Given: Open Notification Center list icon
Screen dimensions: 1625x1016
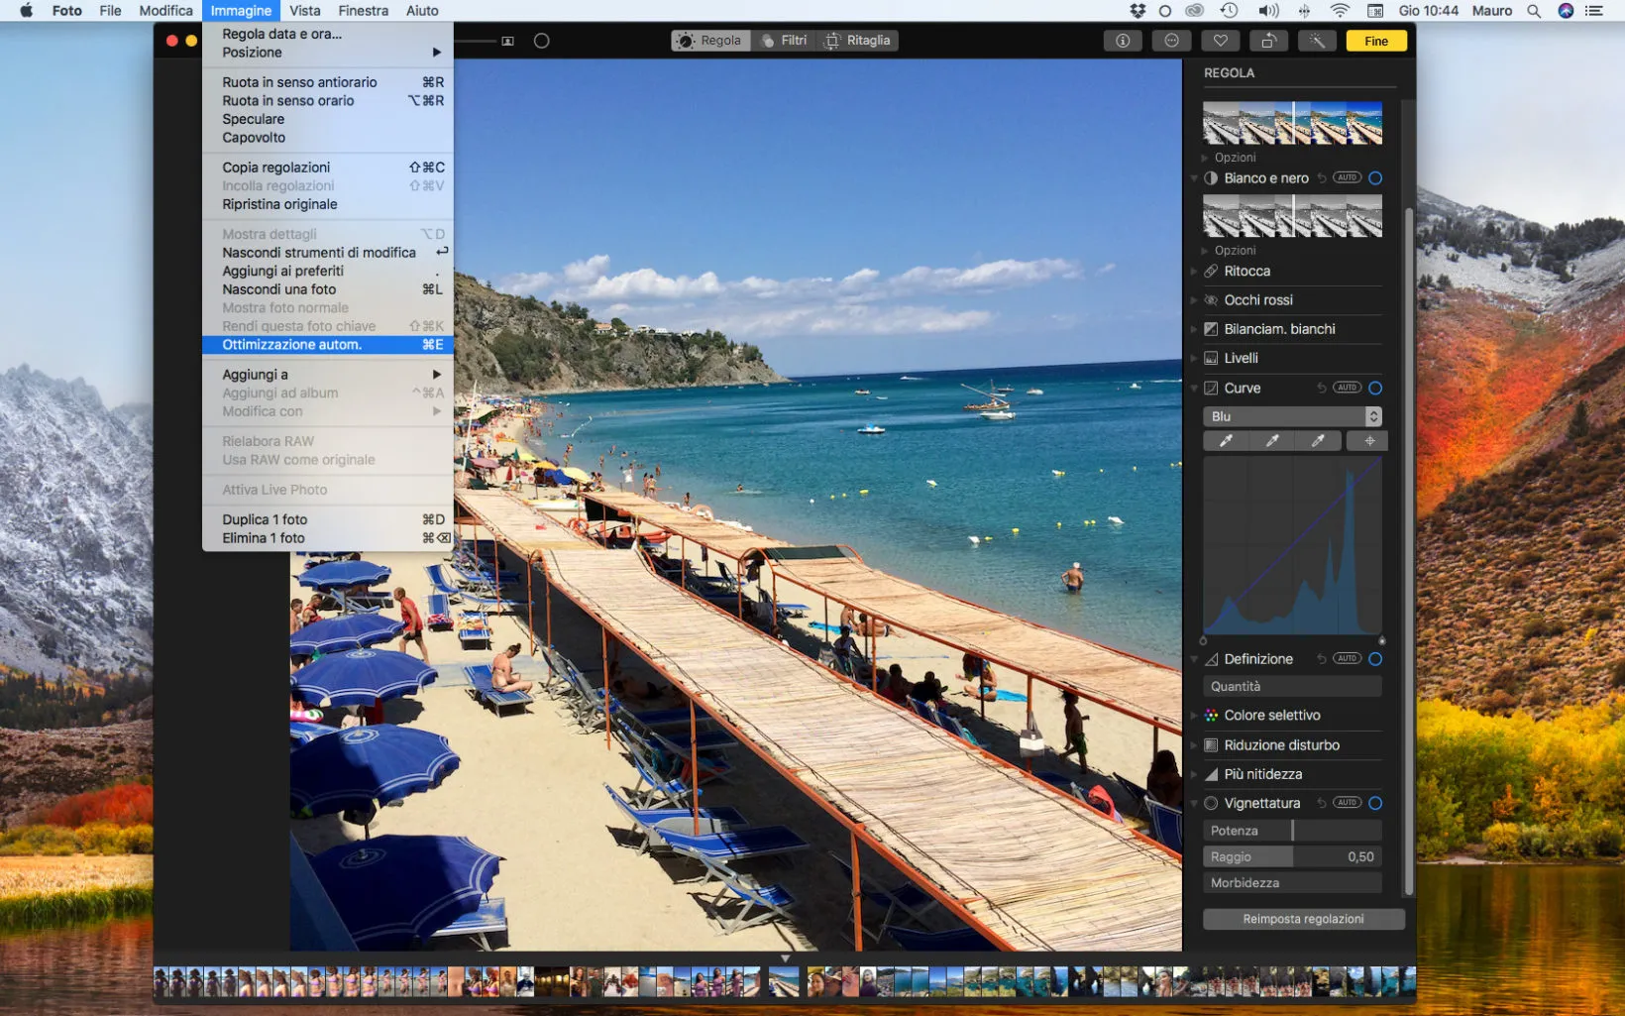Looking at the screenshot, I should pyautogui.click(x=1594, y=11).
